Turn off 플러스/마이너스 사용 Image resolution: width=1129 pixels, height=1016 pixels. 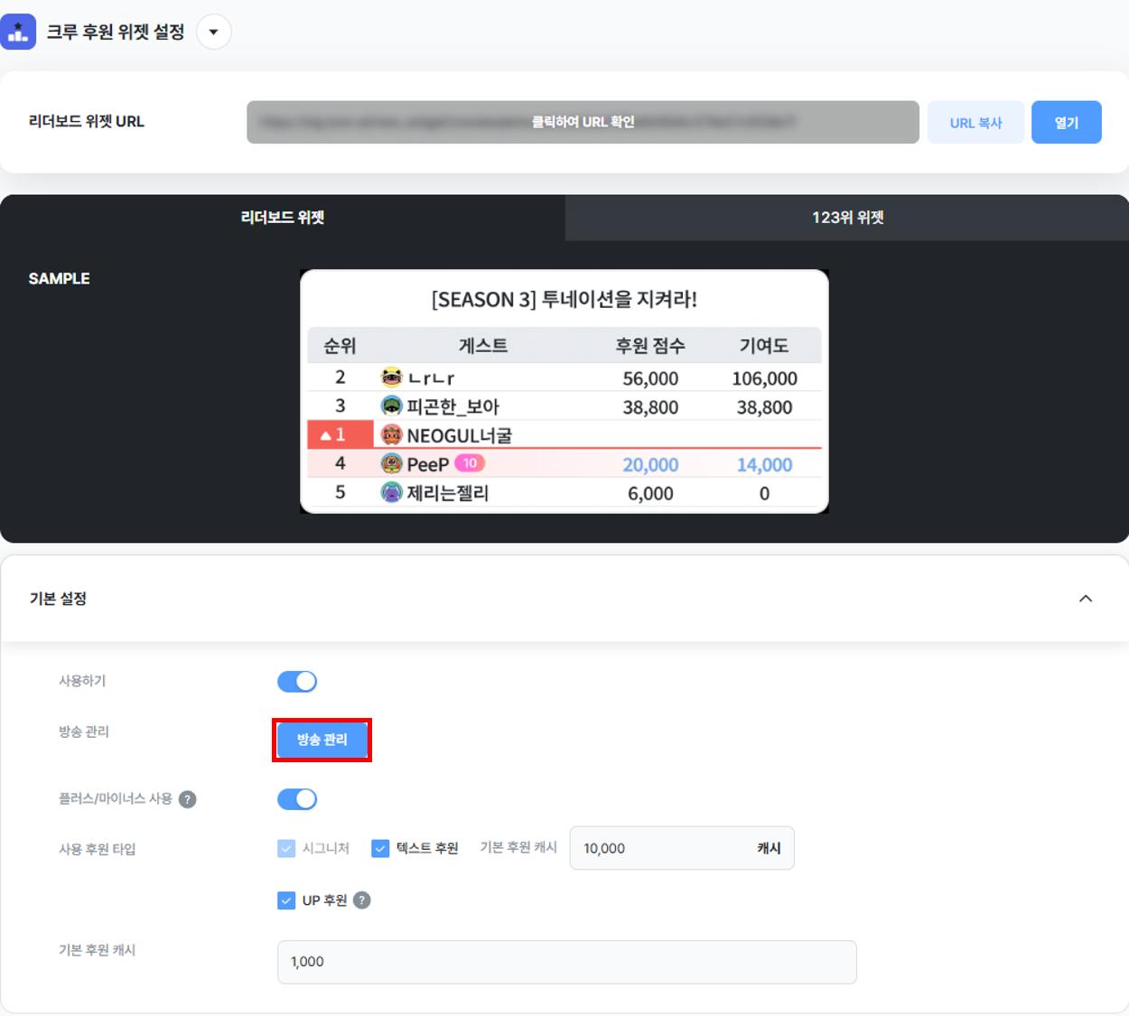[297, 799]
